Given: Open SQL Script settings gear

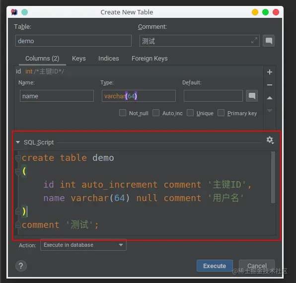Looking at the screenshot, I should click(270, 140).
